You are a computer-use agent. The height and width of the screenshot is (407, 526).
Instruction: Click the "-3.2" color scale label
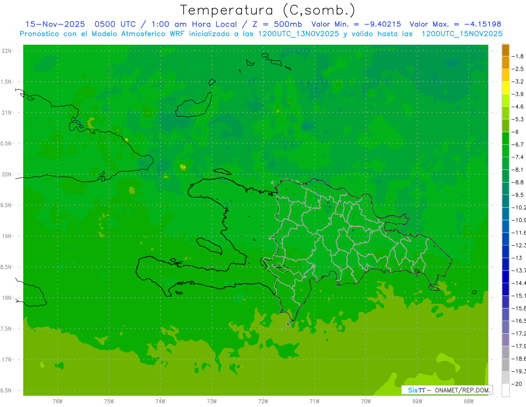(x=518, y=82)
